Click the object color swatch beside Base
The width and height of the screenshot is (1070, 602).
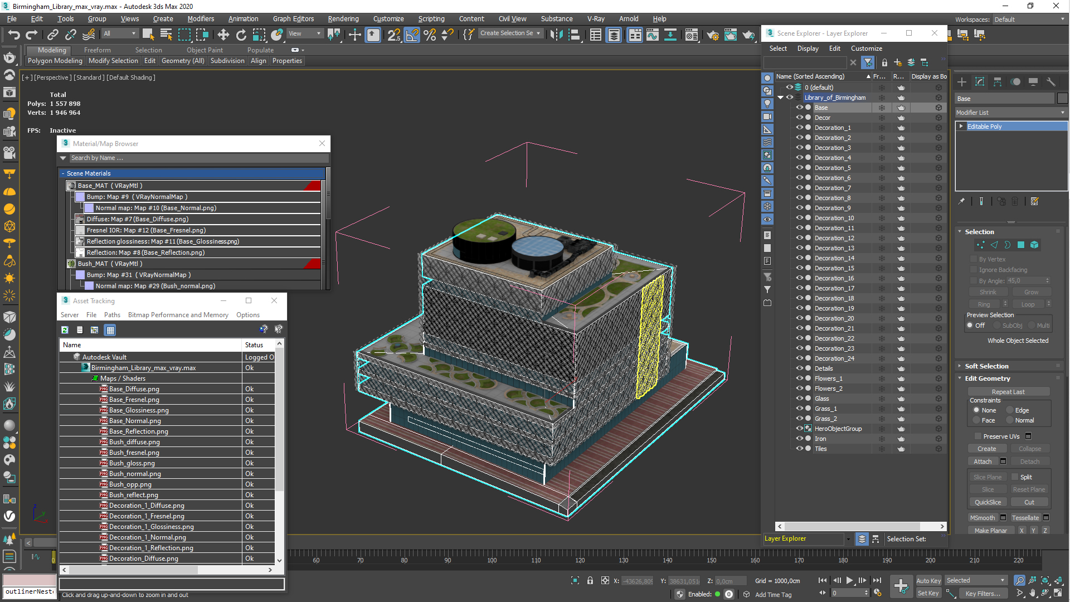(x=1063, y=99)
